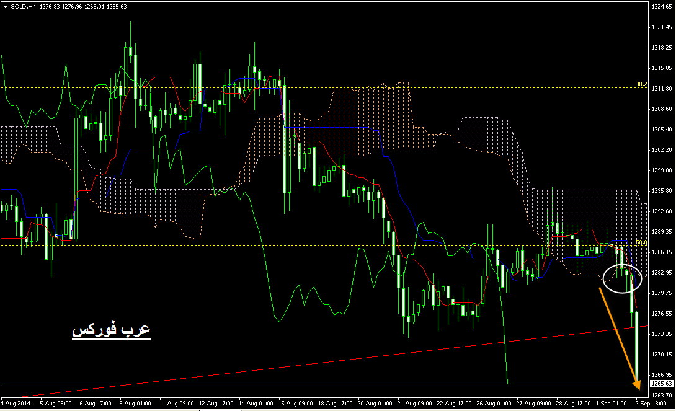Click price axis value 1311.80
Image resolution: width=676 pixels, height=411 pixels.
(x=662, y=89)
